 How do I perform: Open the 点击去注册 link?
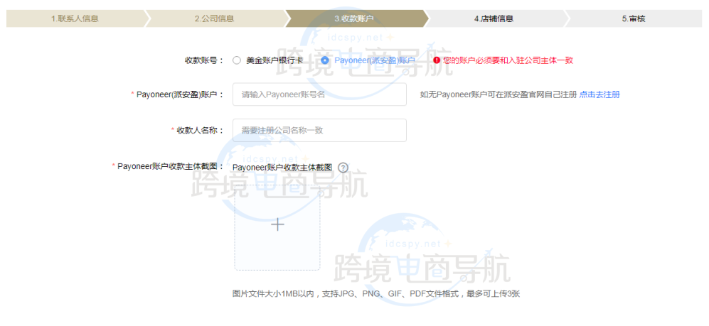click(599, 94)
